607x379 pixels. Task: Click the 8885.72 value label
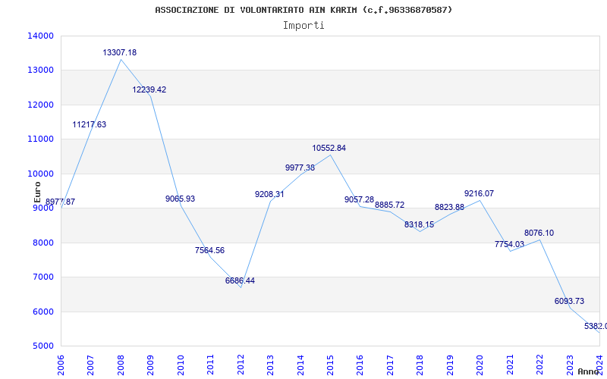pyautogui.click(x=389, y=205)
